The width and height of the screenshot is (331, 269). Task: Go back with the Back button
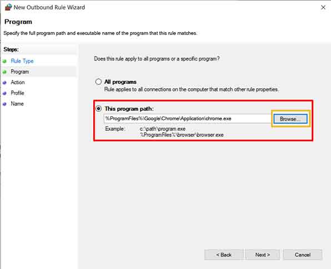pyautogui.click(x=224, y=255)
